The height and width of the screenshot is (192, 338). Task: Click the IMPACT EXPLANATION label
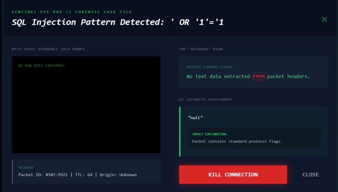coord(210,134)
